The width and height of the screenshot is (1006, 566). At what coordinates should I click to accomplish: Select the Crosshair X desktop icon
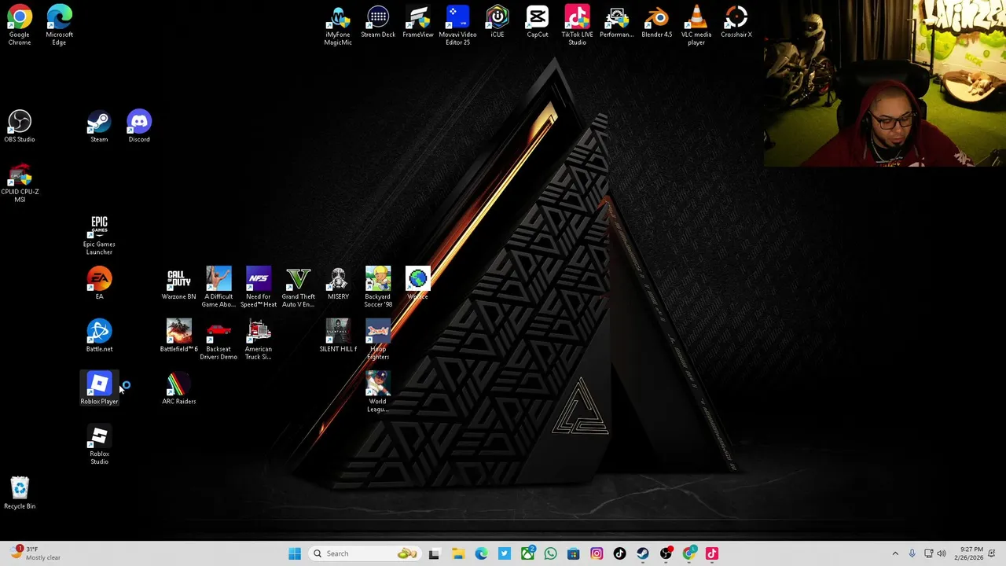tap(736, 21)
